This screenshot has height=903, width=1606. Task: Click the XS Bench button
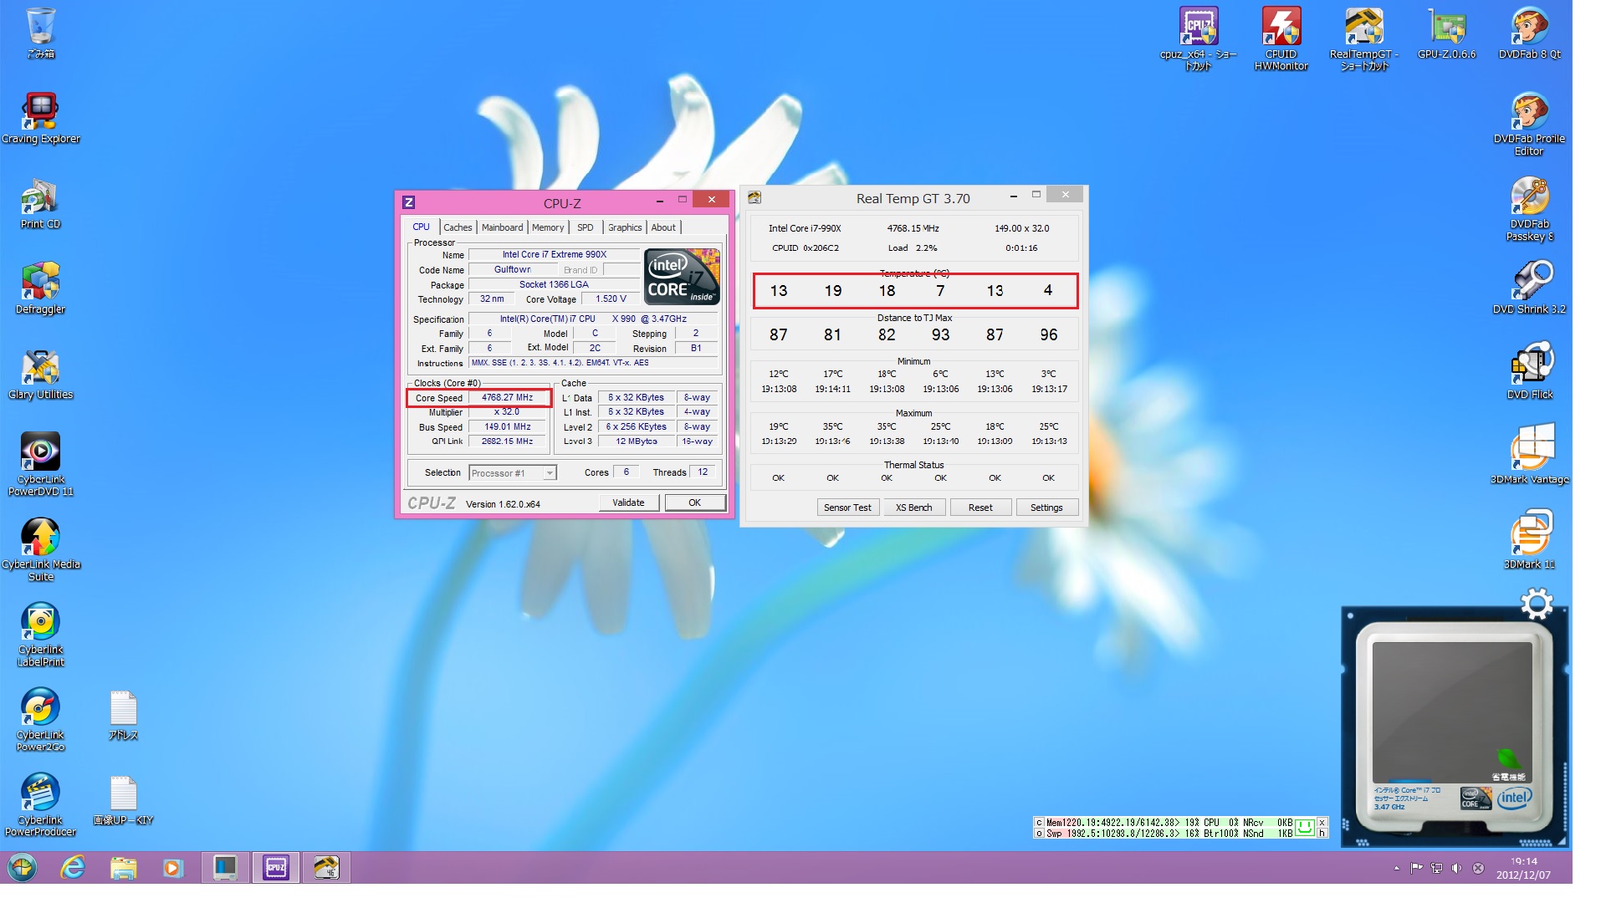(913, 508)
